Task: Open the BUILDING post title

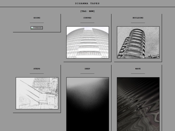Action: pyautogui.click(x=138, y=18)
